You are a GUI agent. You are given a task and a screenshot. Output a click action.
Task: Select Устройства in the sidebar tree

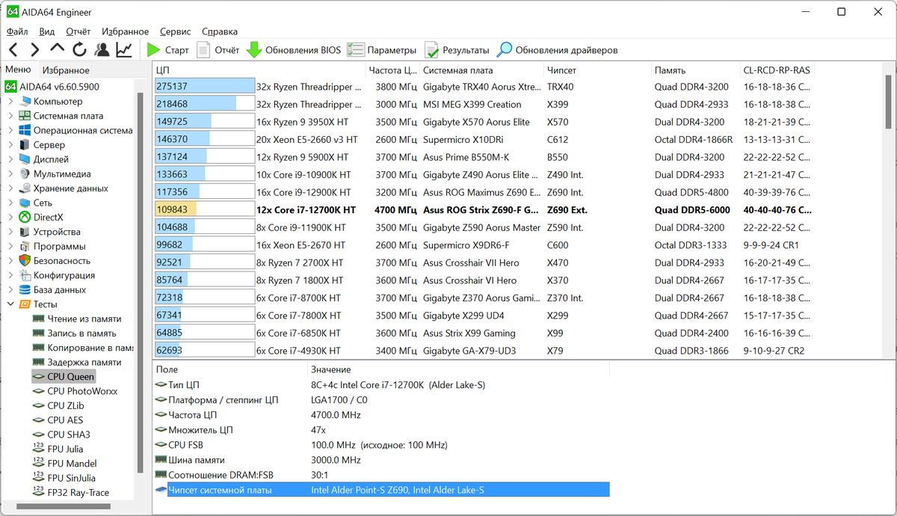coord(57,232)
